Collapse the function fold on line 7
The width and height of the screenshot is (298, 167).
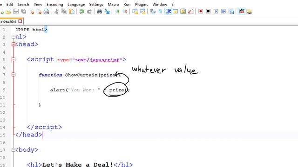pos(14,75)
